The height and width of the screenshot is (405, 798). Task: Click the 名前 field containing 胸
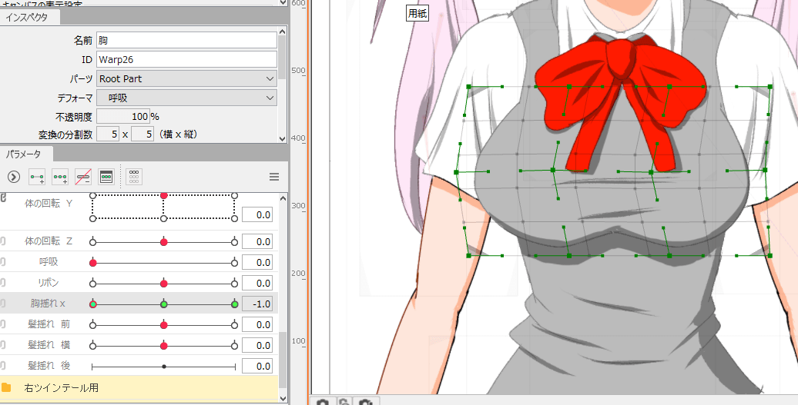186,40
